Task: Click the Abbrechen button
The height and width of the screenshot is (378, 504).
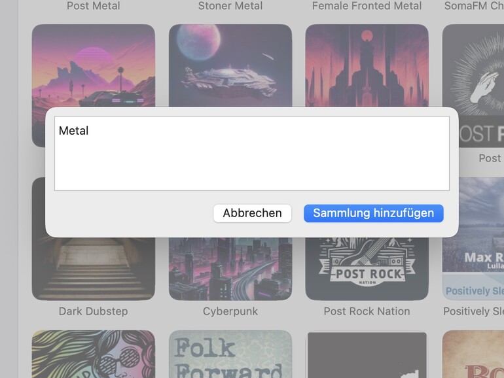Action: [252, 213]
